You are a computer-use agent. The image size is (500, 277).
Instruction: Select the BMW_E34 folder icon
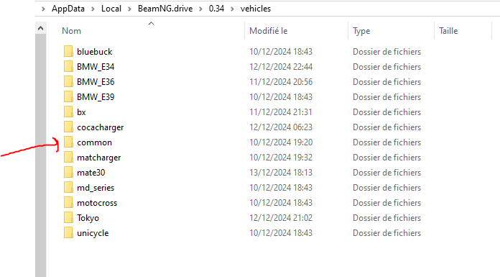pyautogui.click(x=68, y=66)
